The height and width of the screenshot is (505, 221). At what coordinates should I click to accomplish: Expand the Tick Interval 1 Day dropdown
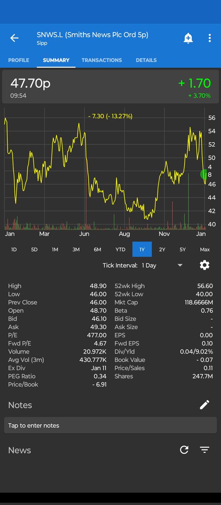pos(163,265)
